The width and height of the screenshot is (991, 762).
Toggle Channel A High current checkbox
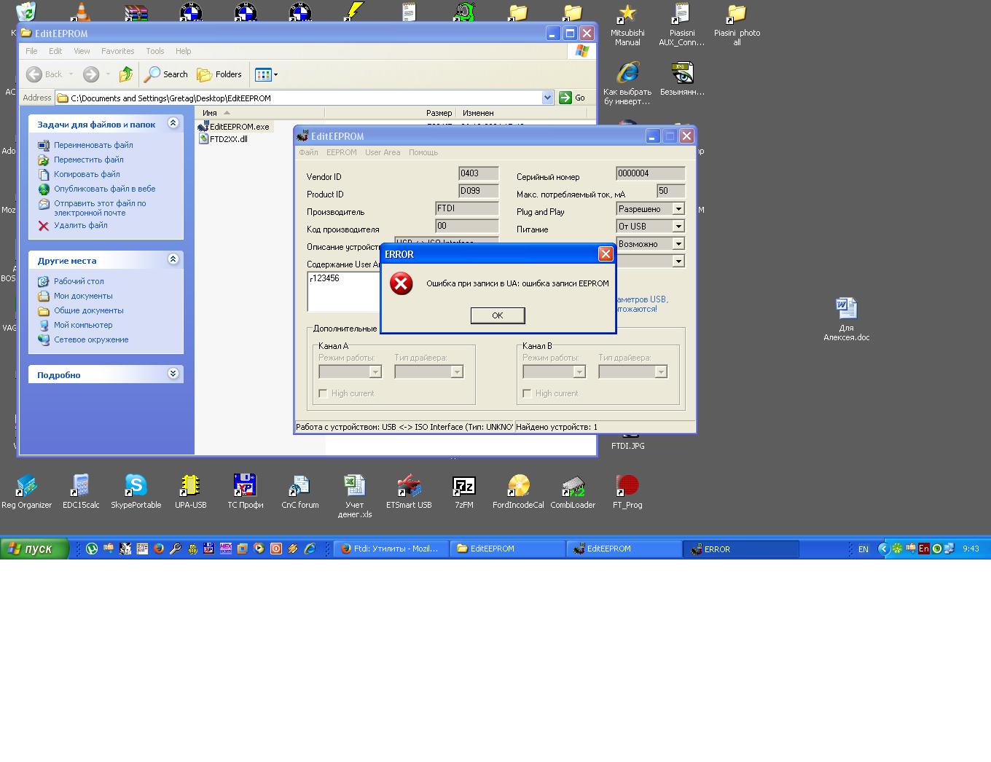(323, 393)
